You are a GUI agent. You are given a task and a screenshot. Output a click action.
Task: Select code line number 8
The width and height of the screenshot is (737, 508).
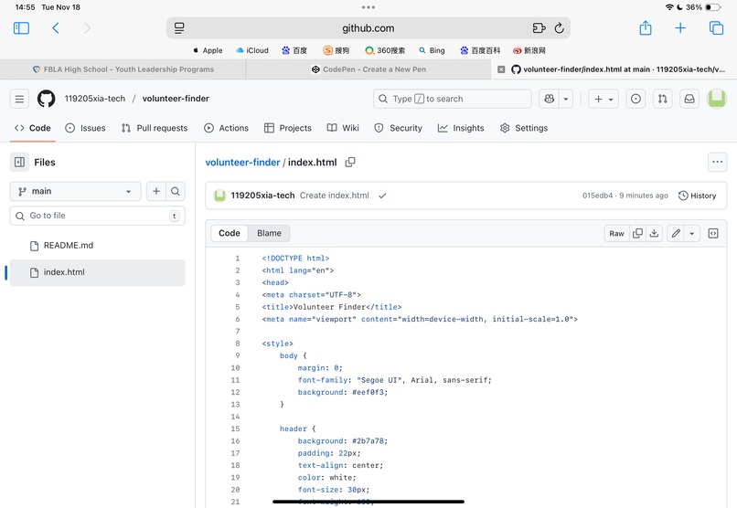[238, 344]
